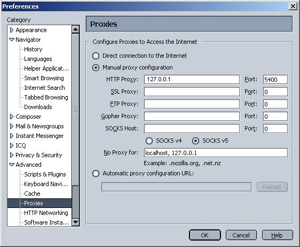Open Languages preferences
Viewport: 300px width, 247px height.
[x=38, y=59]
